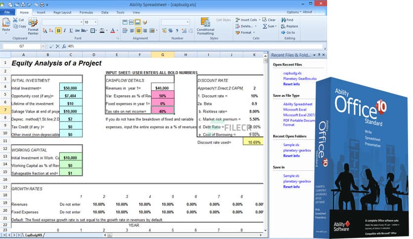Viewport: 413px width, 239px height.
Task: Toggle right horizontal alignment
Action: pos(145,31)
